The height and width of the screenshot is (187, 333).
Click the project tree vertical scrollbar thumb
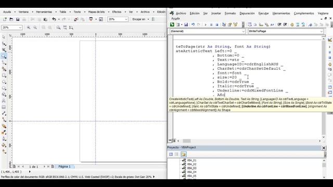point(324,165)
